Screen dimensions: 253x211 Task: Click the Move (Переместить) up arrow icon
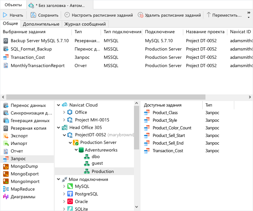tap(209, 15)
